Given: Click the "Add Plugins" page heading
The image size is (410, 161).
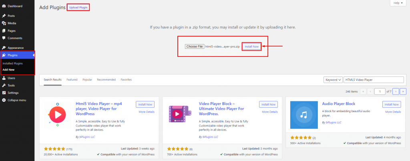Looking at the screenshot, I should click(x=52, y=7).
